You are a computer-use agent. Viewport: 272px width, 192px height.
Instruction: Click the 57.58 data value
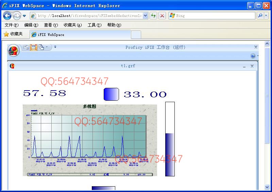click(45, 93)
